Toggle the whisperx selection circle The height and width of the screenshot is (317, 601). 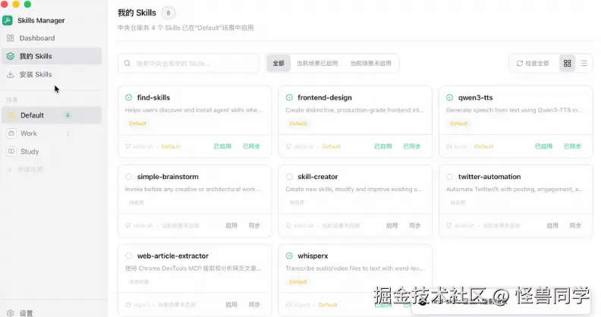(x=289, y=256)
